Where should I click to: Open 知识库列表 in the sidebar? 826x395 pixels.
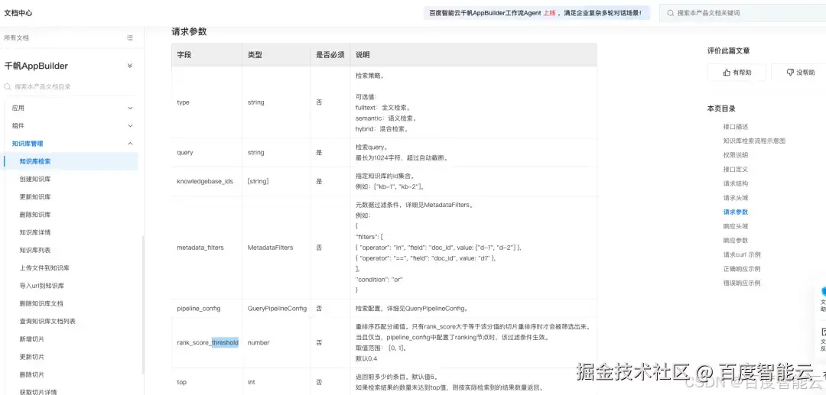[34, 251]
